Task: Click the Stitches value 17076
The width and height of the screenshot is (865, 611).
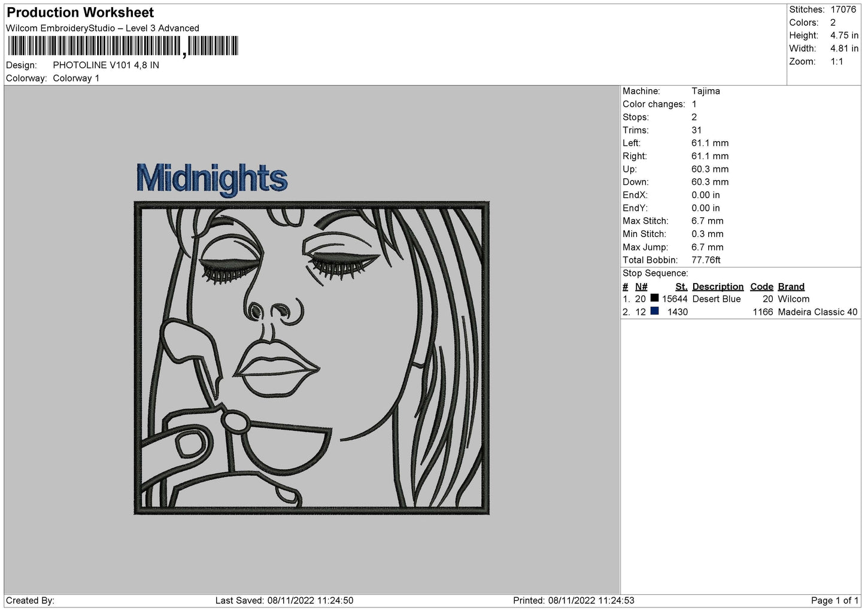Action: (x=843, y=10)
